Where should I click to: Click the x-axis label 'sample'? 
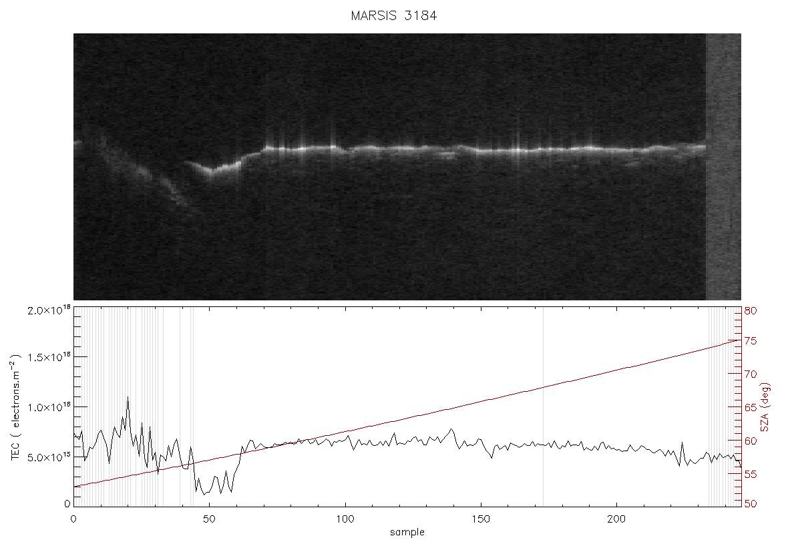407,532
